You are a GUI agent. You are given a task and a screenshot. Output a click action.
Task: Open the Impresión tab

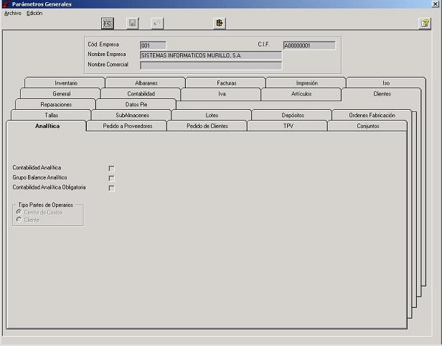point(306,83)
